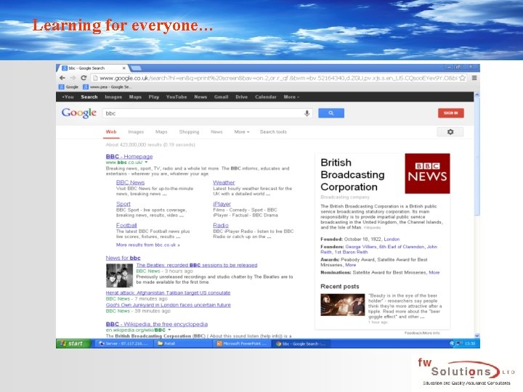The width and height of the screenshot is (523, 392).
Task: Click the voice search microphone icon
Action: click(x=307, y=113)
